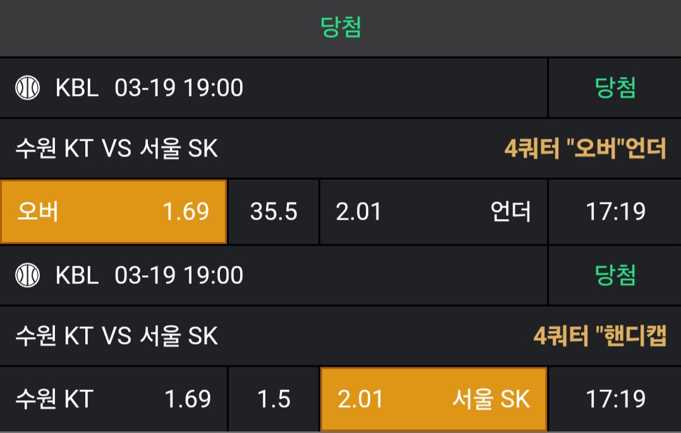This screenshot has height=433, width=681.
Task: Click the 4쿼터 "오버"언더 bet type label
Action: [x=585, y=150]
